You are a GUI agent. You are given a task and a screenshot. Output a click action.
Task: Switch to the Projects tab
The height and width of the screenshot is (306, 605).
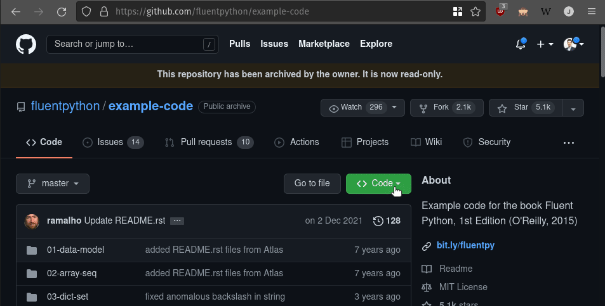click(365, 142)
